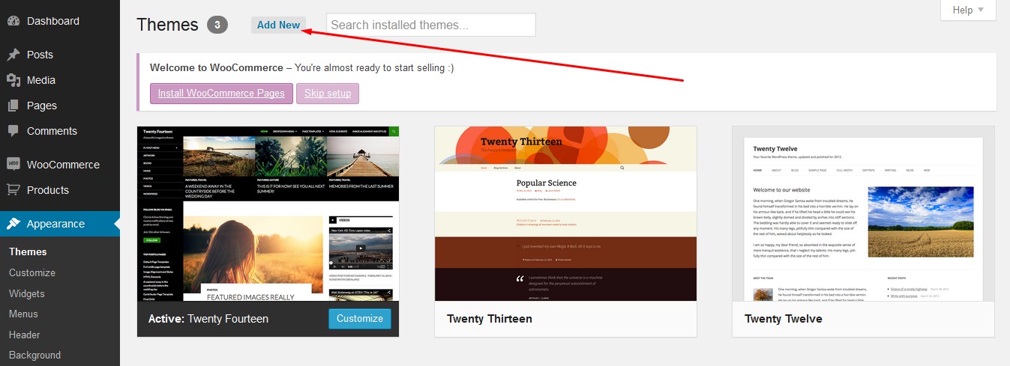Select the Twenty Thirteen theme screenshot
The height and width of the screenshot is (366, 1010).
(x=566, y=213)
